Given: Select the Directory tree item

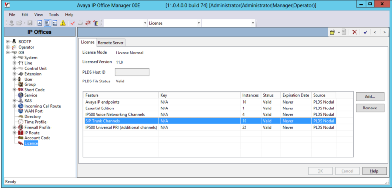Looking at the screenshot, I should coord(32,117).
